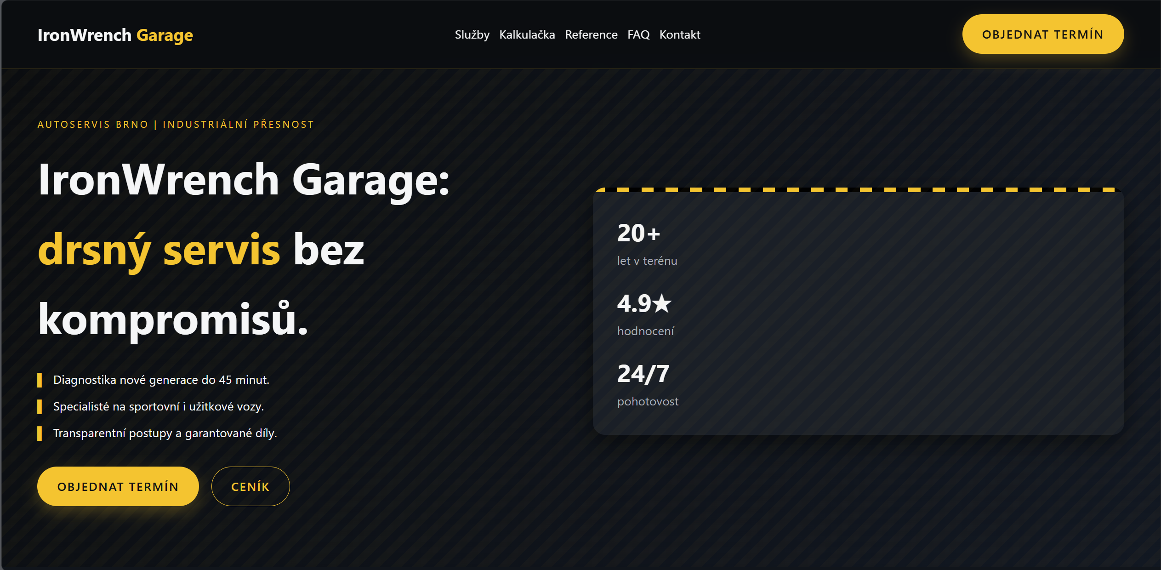Open the Reference page
This screenshot has height=570, width=1161.
point(591,34)
